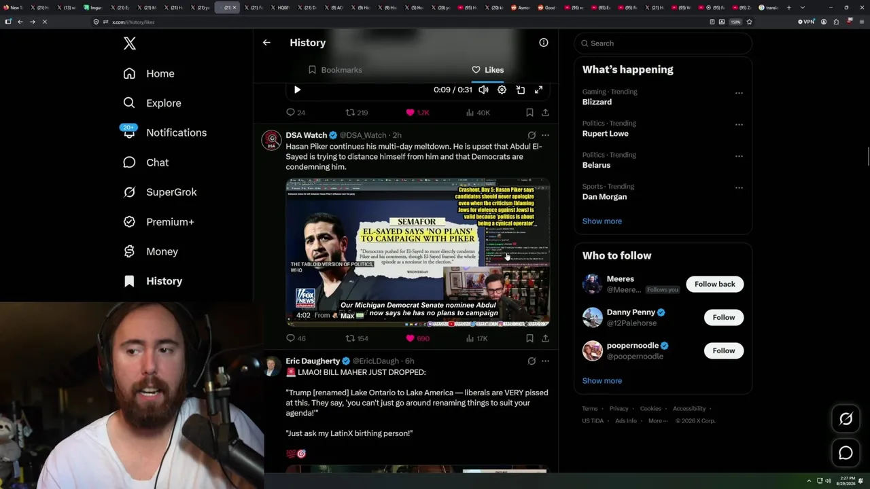Open the more menu on DSA Watch post
This screenshot has height=489, width=870.
coord(545,135)
